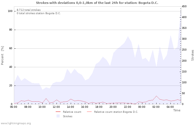195x125 pixels.
Task: Select 'Relative count station Bogota D.C.' legend label
Action: click(116, 112)
